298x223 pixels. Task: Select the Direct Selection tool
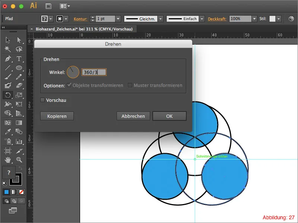(x=19, y=40)
